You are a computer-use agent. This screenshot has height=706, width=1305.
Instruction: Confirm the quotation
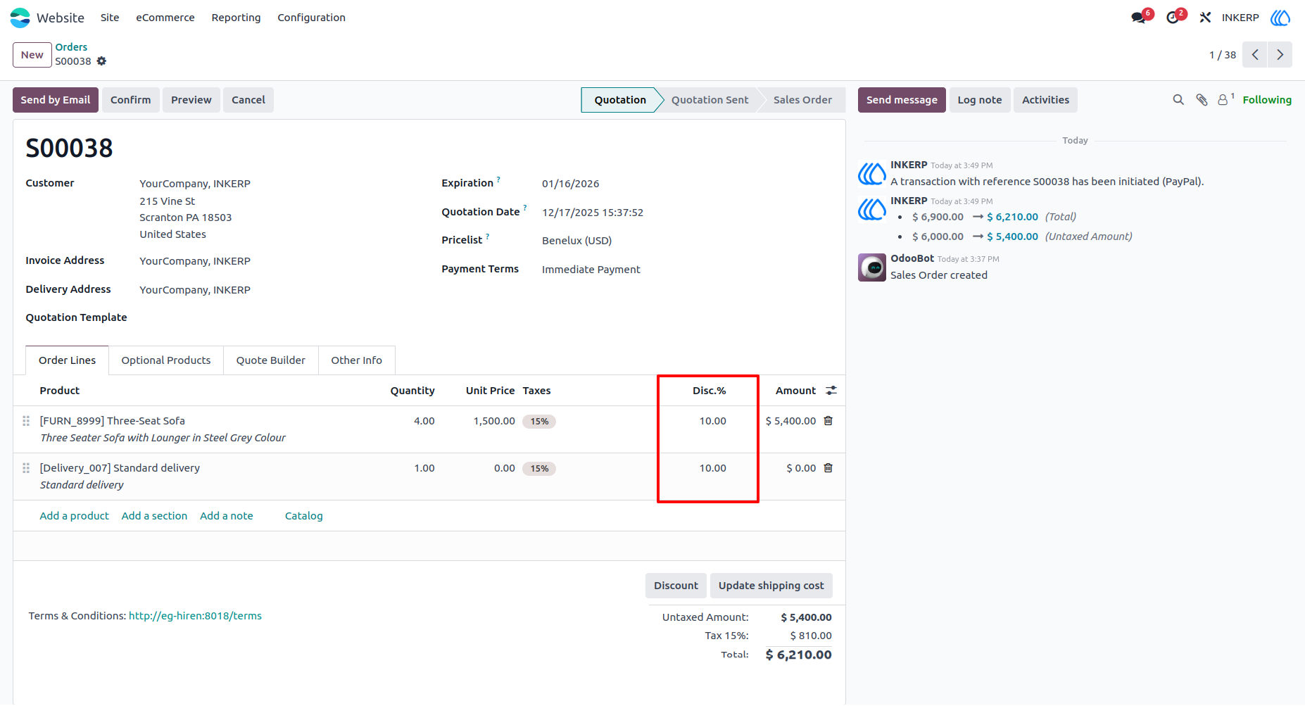[x=131, y=100]
